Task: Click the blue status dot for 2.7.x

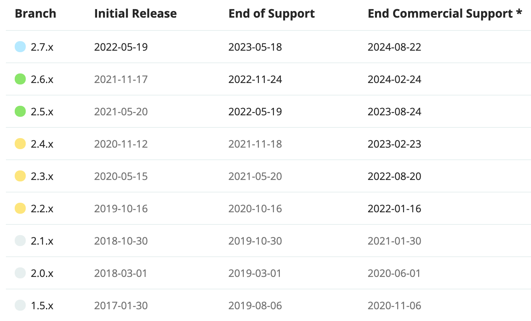Action: coord(20,47)
